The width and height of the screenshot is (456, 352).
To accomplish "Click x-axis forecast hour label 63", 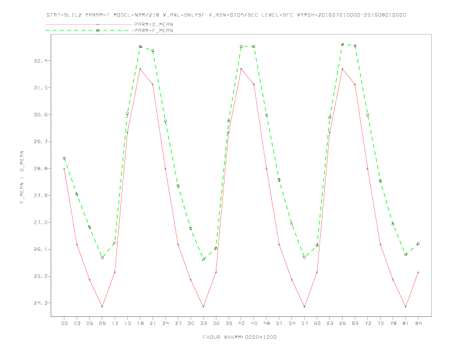I will point(330,323).
